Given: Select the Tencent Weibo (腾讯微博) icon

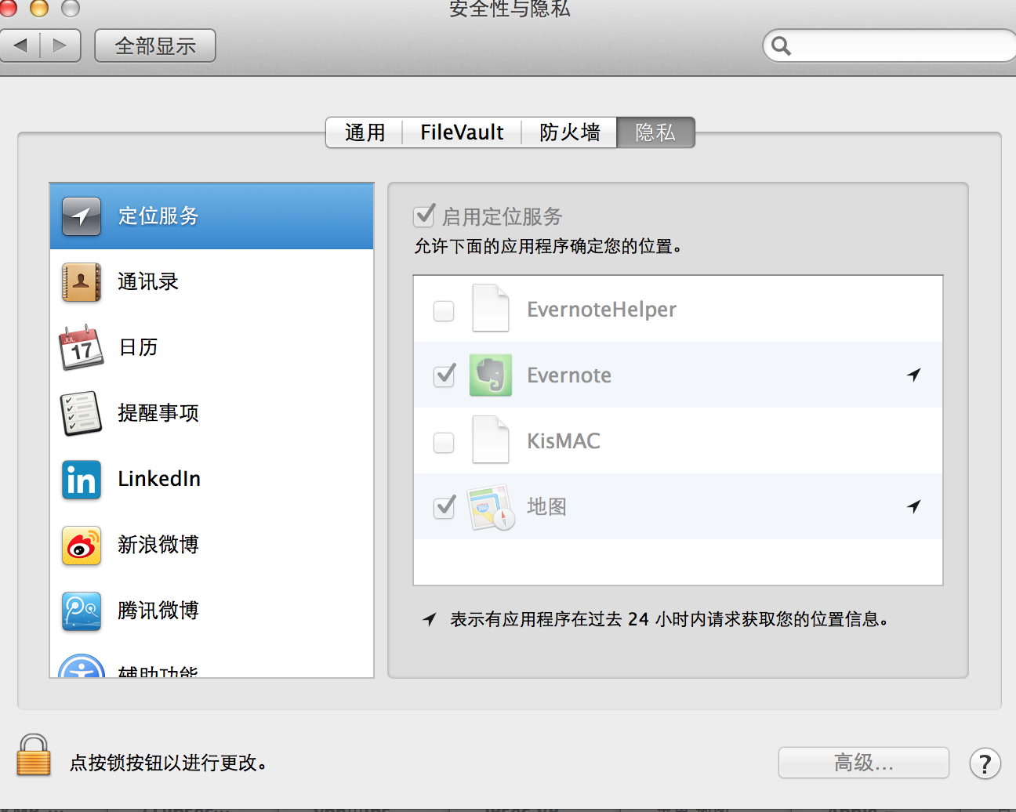Looking at the screenshot, I should (x=82, y=611).
